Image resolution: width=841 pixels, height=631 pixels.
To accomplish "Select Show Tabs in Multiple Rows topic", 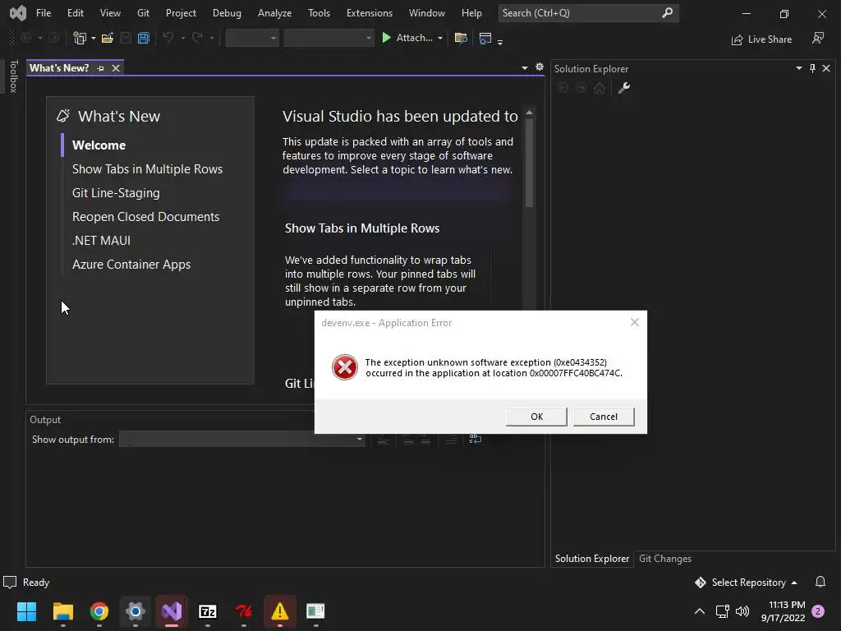I will 148,169.
